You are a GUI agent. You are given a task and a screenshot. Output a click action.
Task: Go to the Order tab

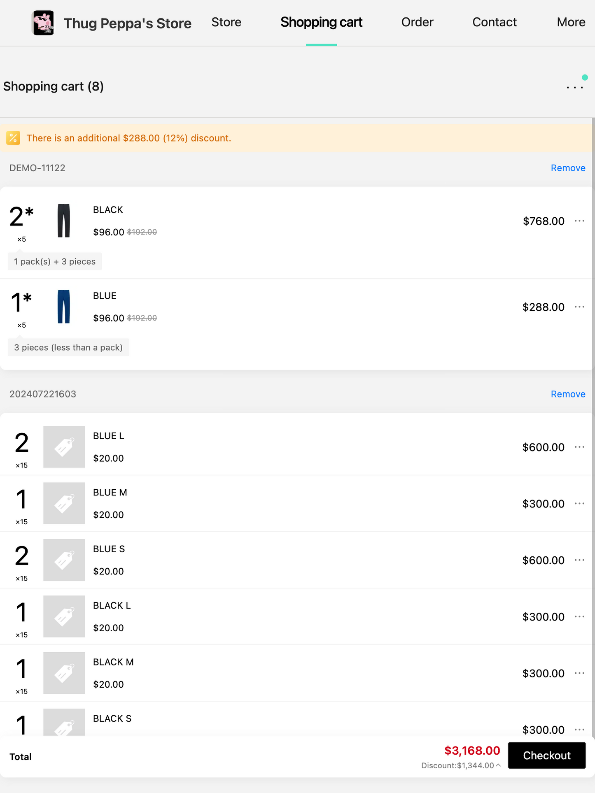(417, 22)
